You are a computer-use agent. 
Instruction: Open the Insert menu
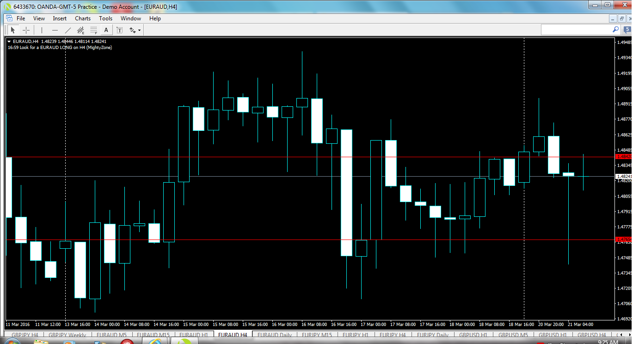[x=60, y=18]
